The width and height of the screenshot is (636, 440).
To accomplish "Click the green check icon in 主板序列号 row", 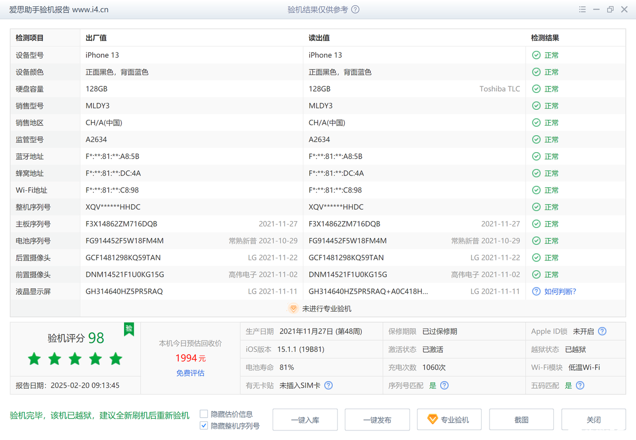I will (536, 224).
